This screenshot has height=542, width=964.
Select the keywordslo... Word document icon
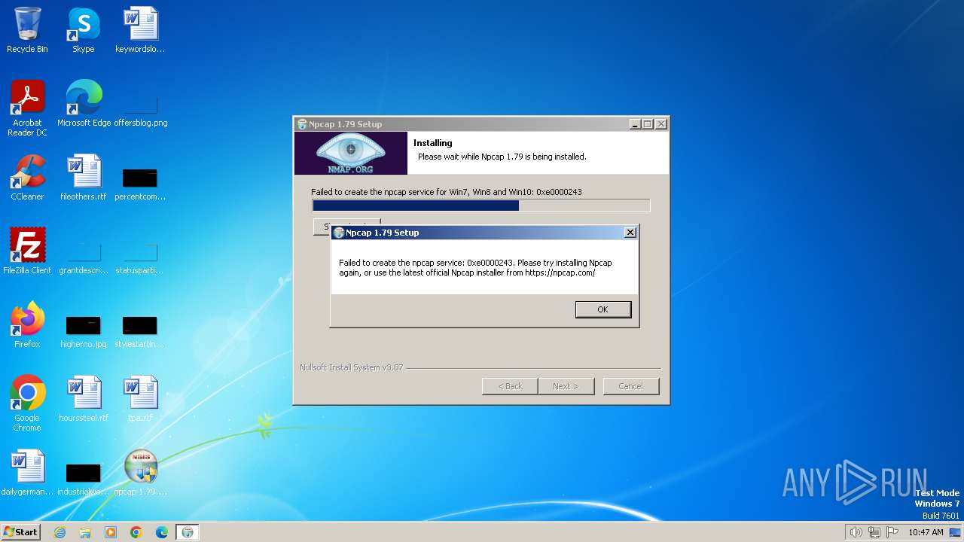point(140,30)
